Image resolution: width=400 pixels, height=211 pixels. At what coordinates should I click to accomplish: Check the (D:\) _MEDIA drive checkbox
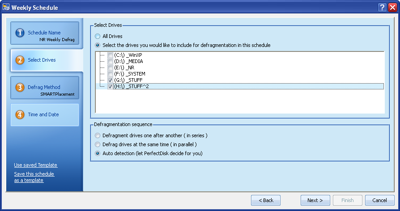click(110, 61)
